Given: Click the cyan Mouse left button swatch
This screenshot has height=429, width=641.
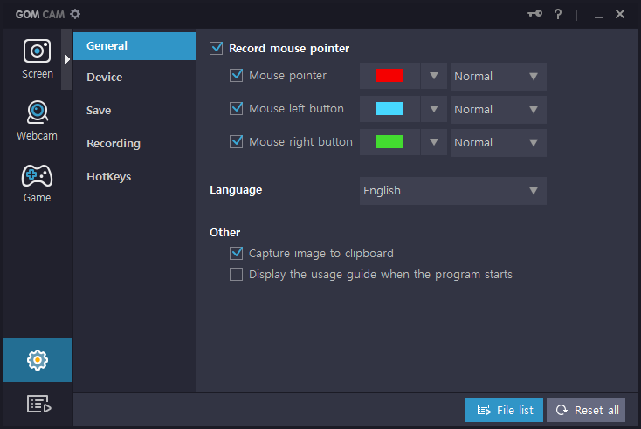Looking at the screenshot, I should [389, 109].
